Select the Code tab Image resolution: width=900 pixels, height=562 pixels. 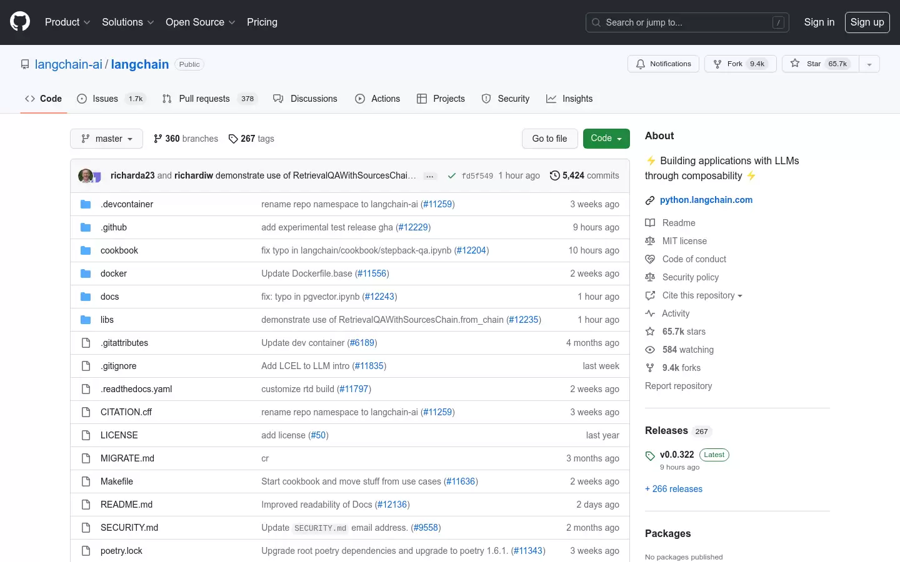click(44, 99)
